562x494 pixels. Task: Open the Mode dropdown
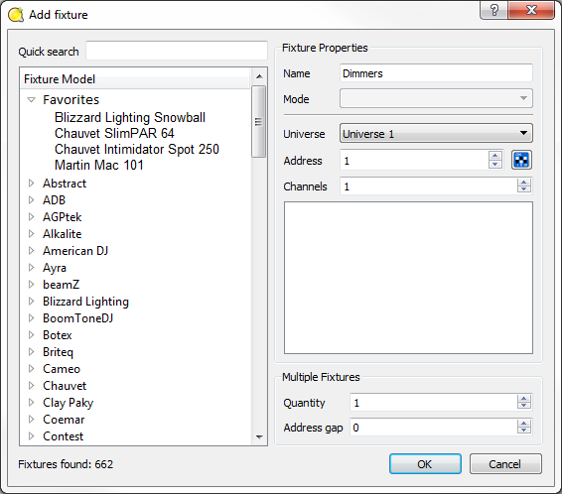(x=436, y=98)
